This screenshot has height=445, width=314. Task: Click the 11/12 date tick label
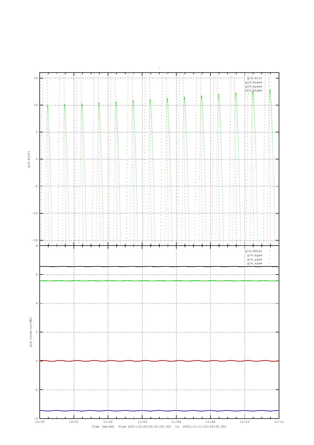(x=279, y=422)
